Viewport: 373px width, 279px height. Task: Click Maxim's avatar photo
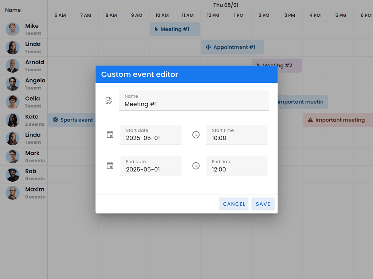(x=12, y=193)
